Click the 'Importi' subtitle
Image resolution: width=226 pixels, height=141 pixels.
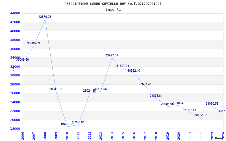[113, 10]
